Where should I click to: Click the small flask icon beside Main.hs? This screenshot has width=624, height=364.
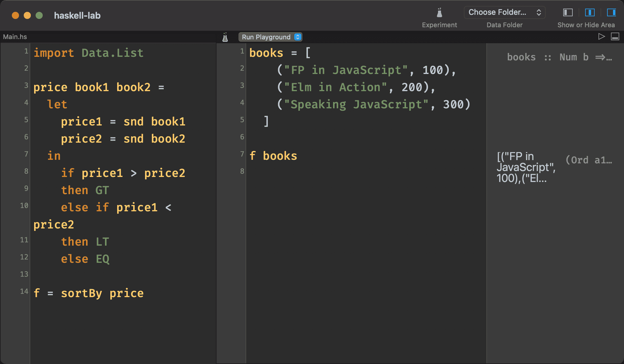[x=225, y=37]
